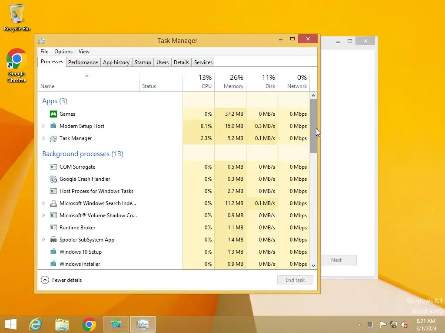This screenshot has width=445, height=333.
Task: Expand Microsoft Volume Shadow Copy entry
Action: 43,215
